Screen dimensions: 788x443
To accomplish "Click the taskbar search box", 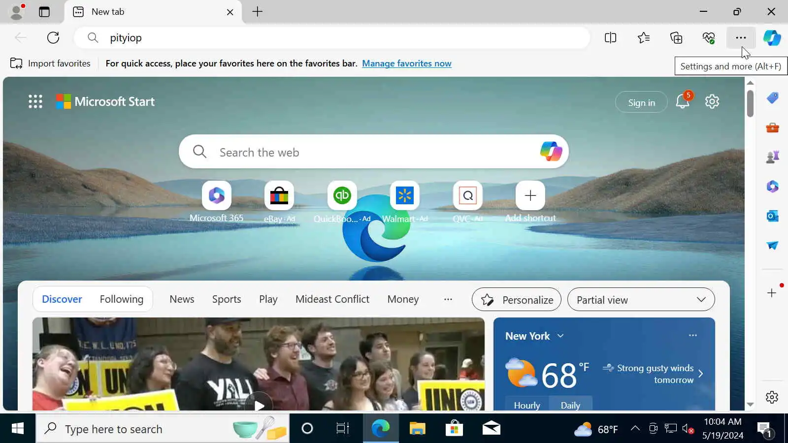I will pos(163,429).
